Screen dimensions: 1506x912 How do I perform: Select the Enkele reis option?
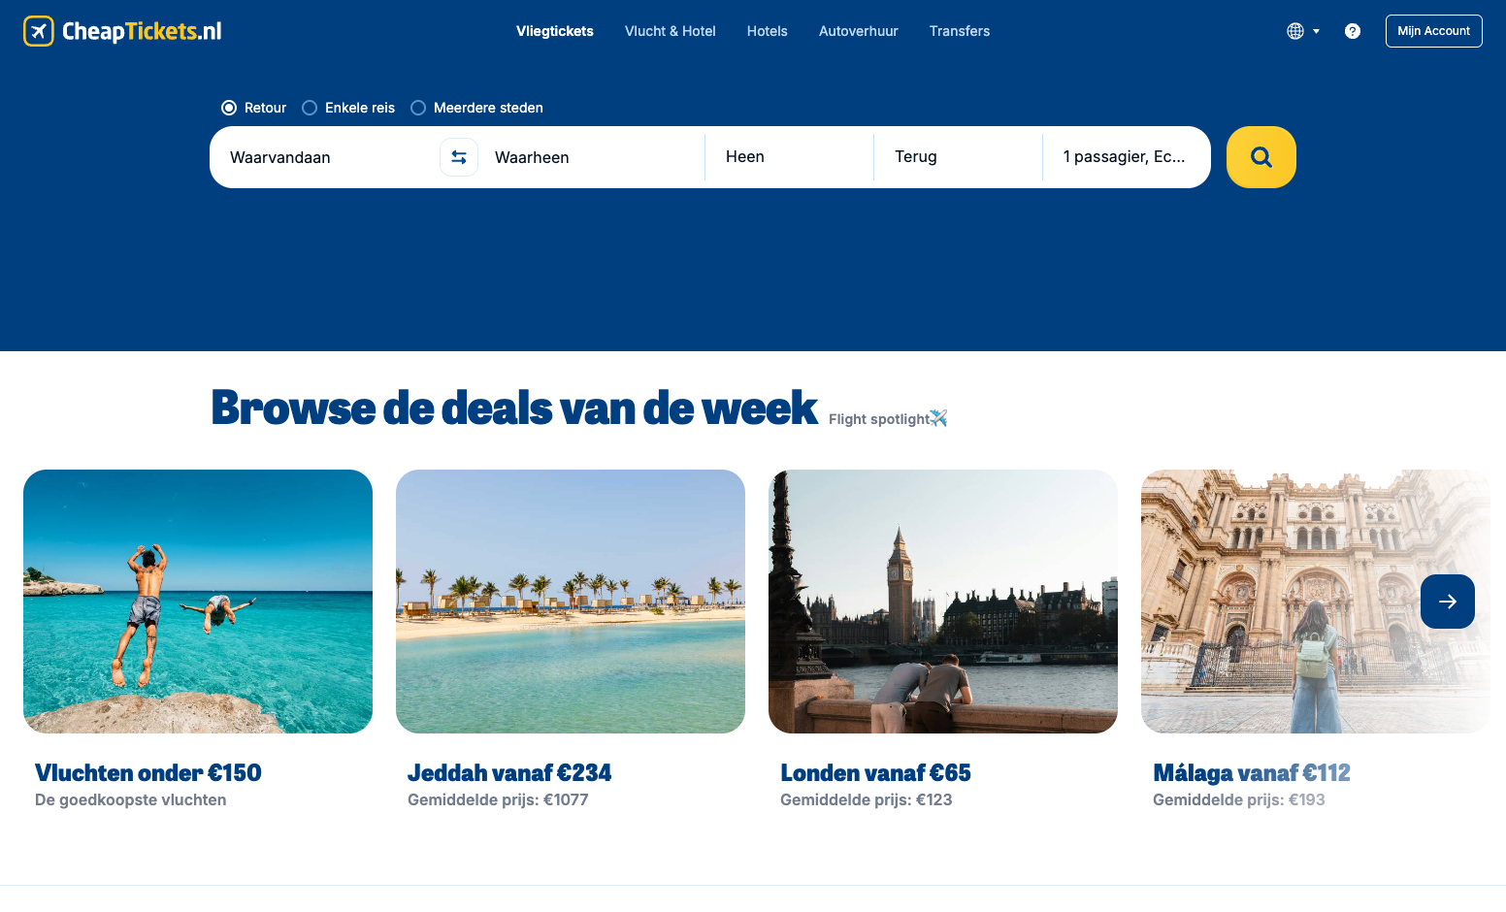[x=310, y=108]
